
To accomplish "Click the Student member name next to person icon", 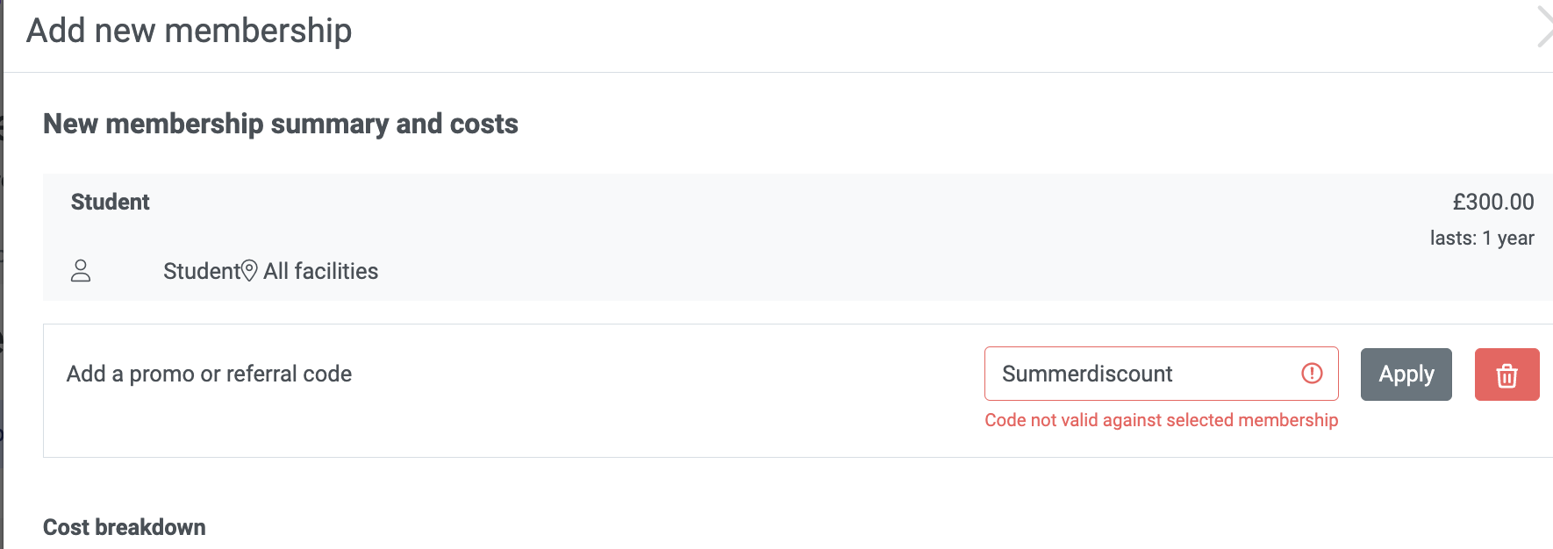I will point(201,271).
